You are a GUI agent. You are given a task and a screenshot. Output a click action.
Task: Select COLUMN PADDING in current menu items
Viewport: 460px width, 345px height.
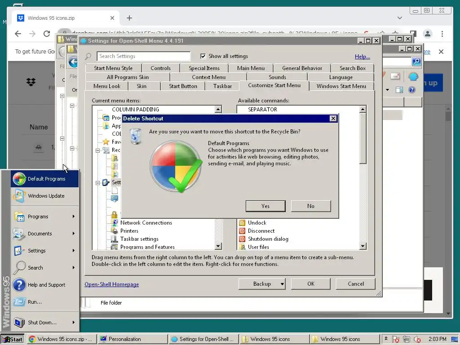[x=135, y=110]
